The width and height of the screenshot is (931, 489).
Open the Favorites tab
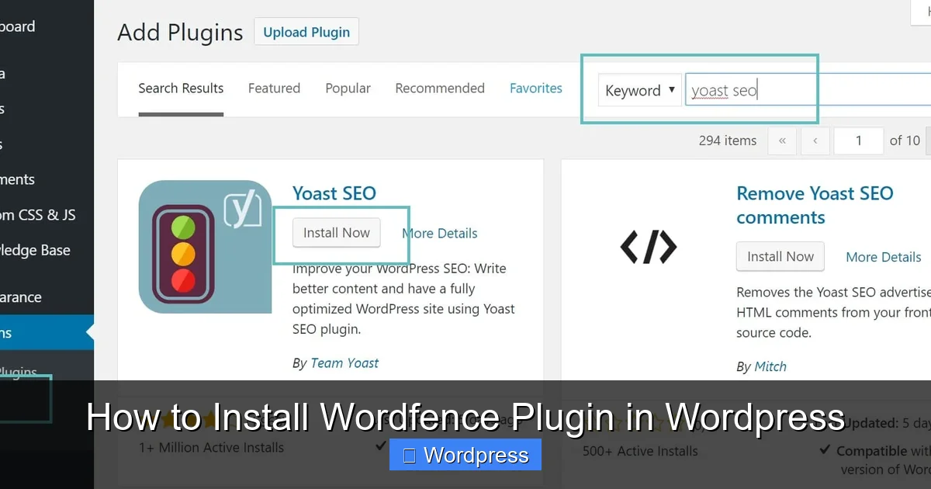point(535,88)
